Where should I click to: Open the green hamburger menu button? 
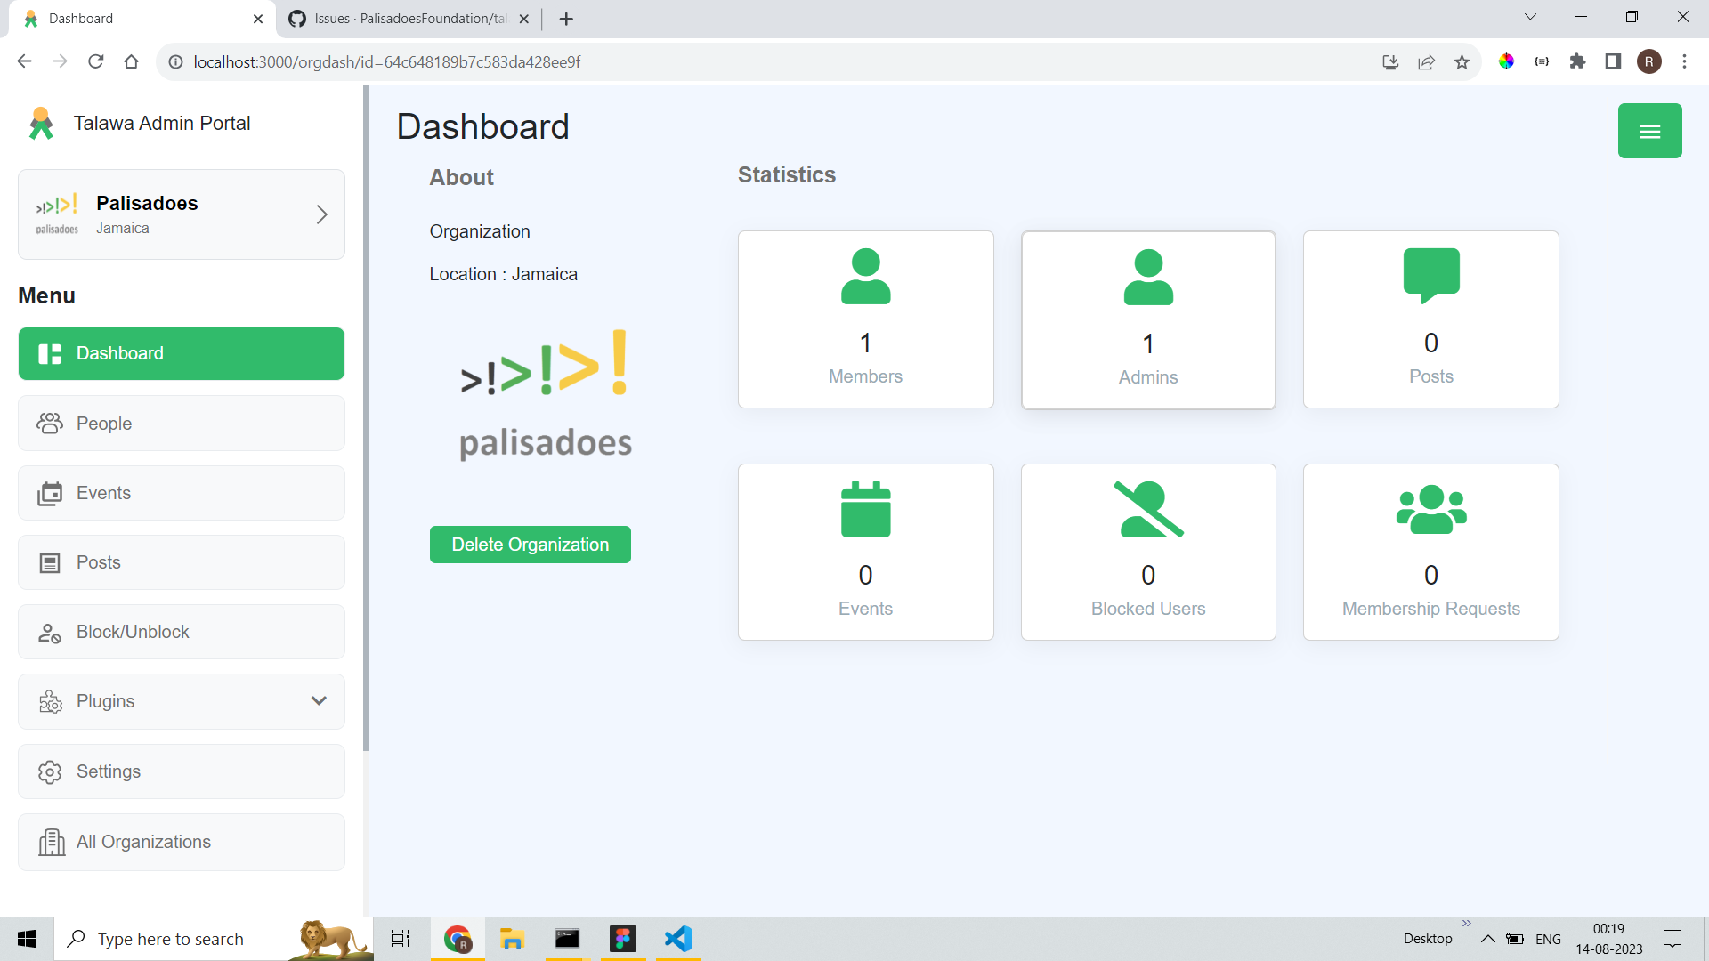[x=1649, y=131]
